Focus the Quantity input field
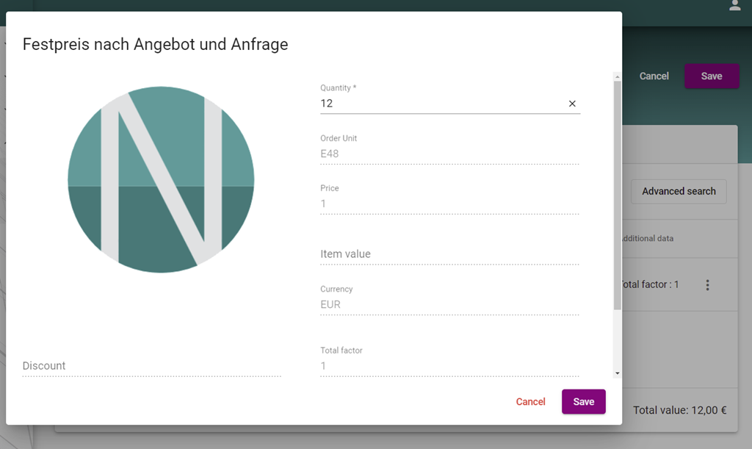The width and height of the screenshot is (752, 449). pos(441,104)
